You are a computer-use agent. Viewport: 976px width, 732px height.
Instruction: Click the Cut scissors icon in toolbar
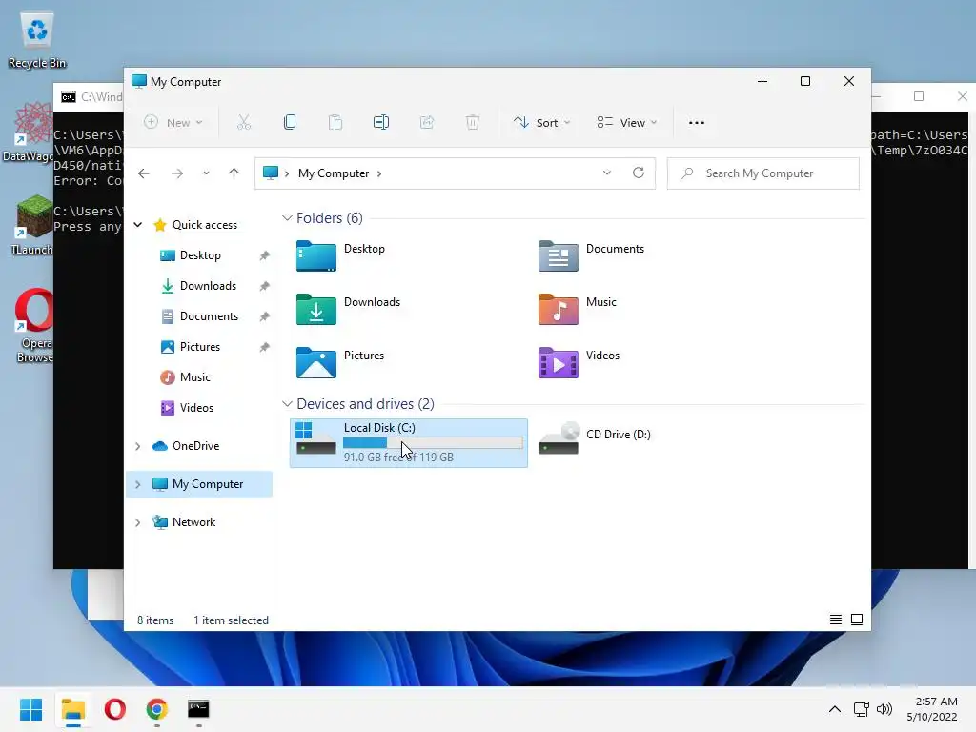pyautogui.click(x=244, y=123)
